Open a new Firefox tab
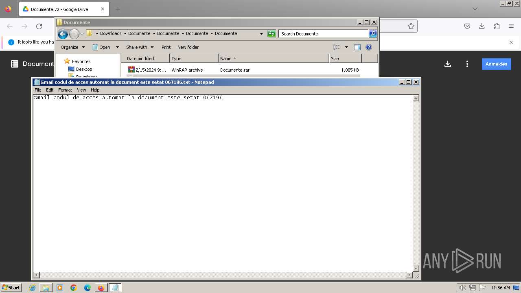The height and width of the screenshot is (293, 521). (118, 9)
